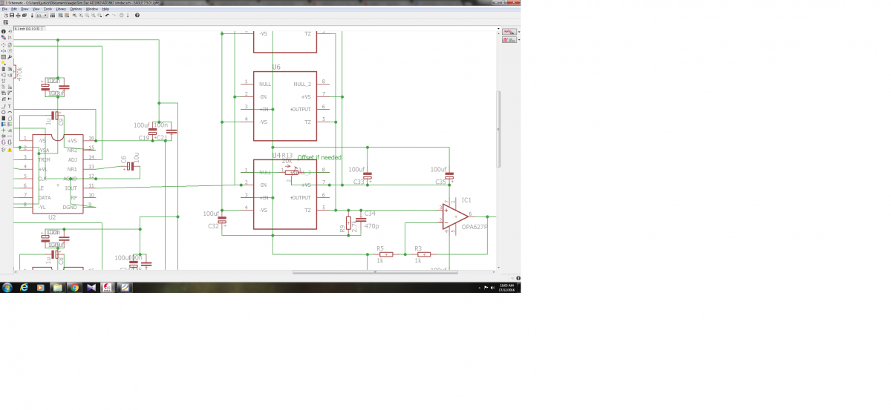The width and height of the screenshot is (891, 410).
Task: Select the Show tool
Action: coord(10,31)
